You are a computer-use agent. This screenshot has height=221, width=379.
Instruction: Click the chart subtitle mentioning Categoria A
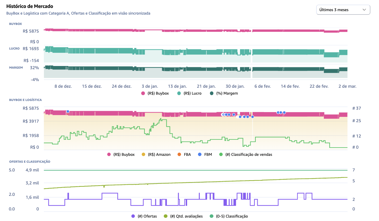(x=78, y=13)
